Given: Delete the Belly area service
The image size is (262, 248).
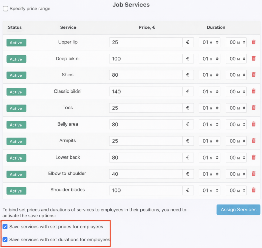Looking at the screenshot, I should pyautogui.click(x=254, y=124).
